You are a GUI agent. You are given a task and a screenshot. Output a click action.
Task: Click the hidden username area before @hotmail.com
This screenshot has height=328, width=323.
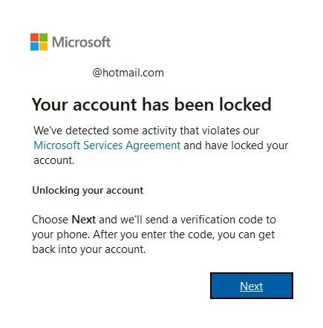pos(62,73)
